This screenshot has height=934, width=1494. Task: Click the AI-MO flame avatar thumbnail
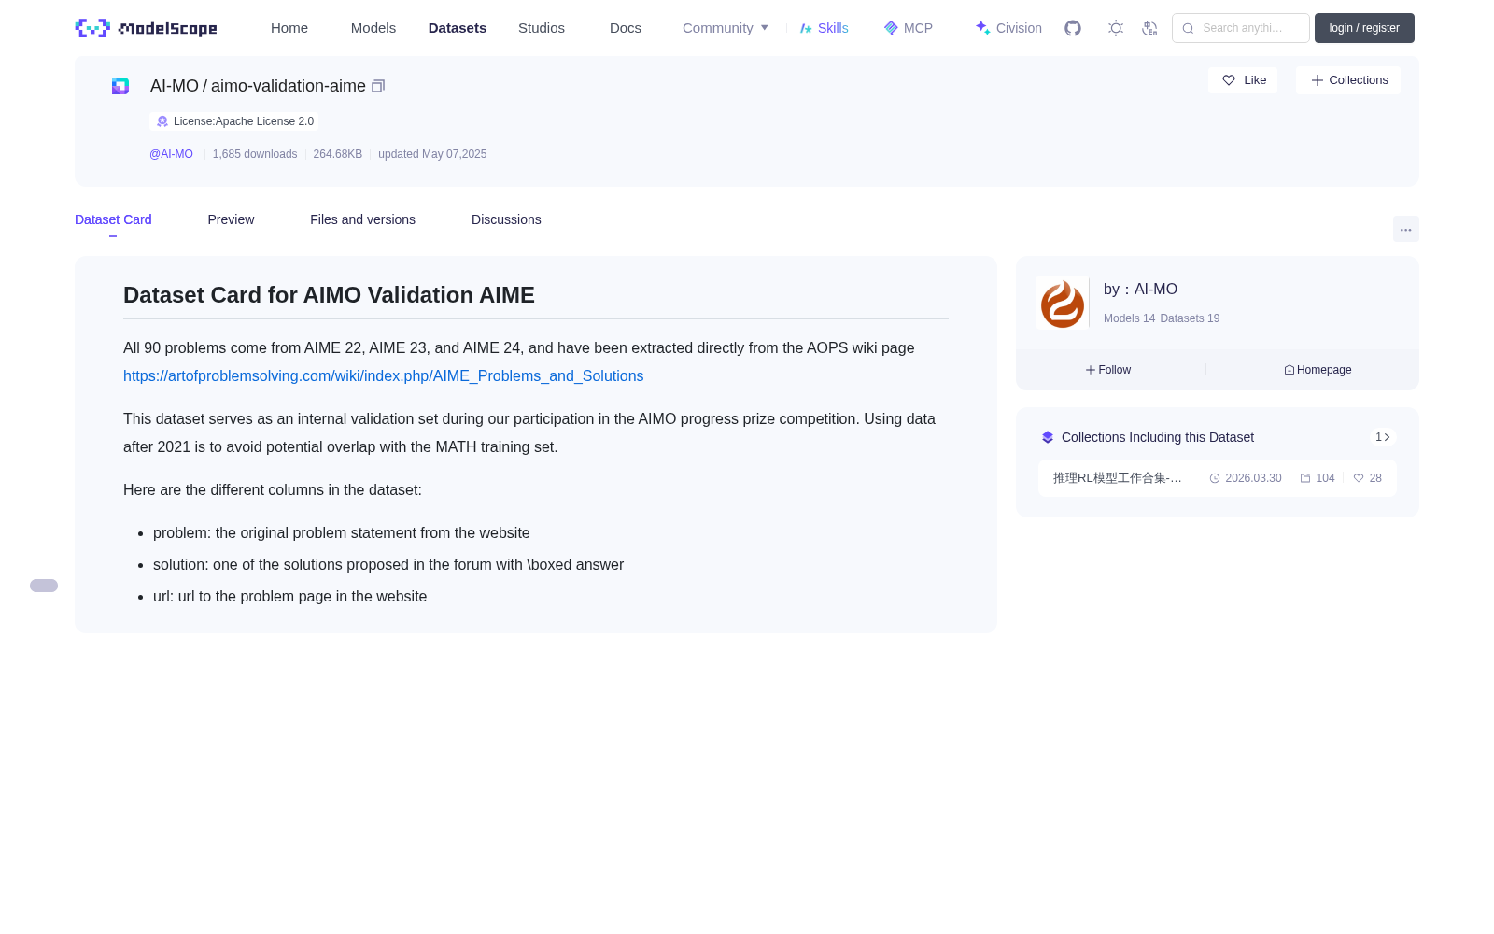[x=1062, y=303]
